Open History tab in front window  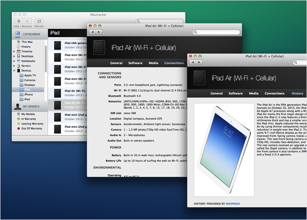[298, 94]
